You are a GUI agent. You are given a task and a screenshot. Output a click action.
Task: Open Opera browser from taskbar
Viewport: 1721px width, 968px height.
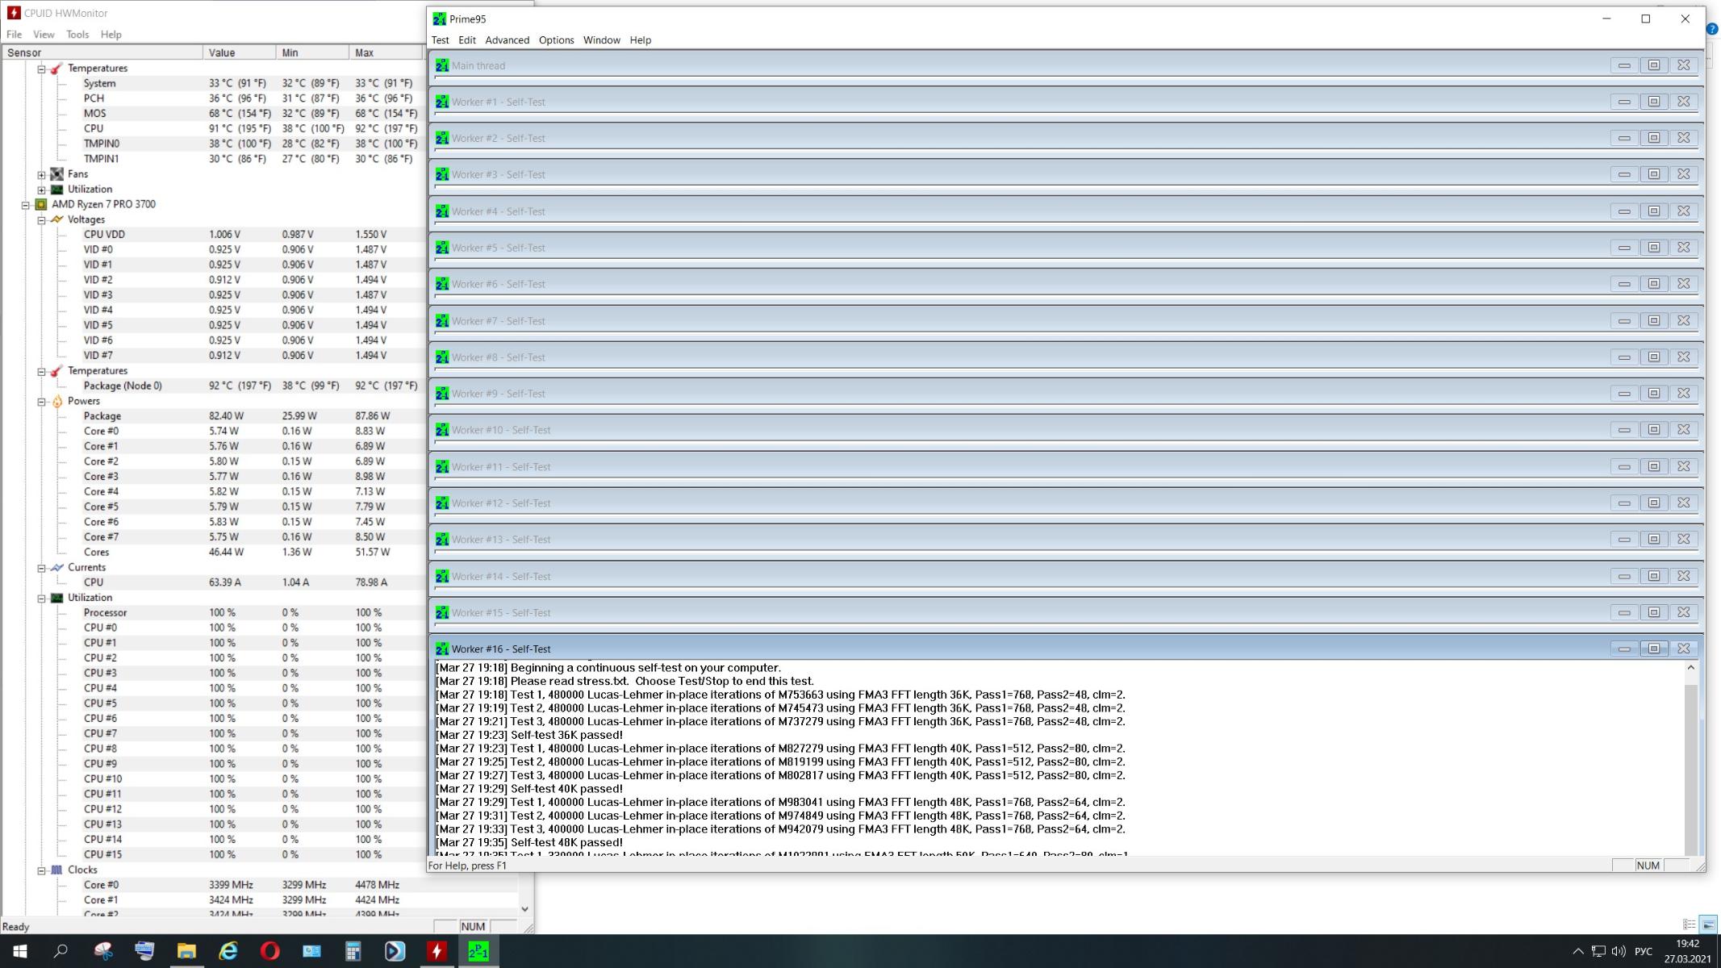pyautogui.click(x=269, y=951)
